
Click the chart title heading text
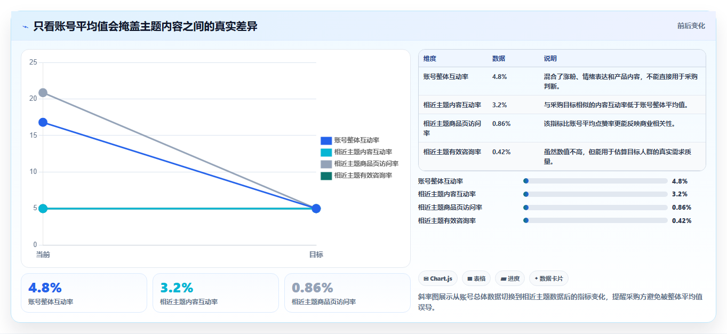click(x=145, y=26)
